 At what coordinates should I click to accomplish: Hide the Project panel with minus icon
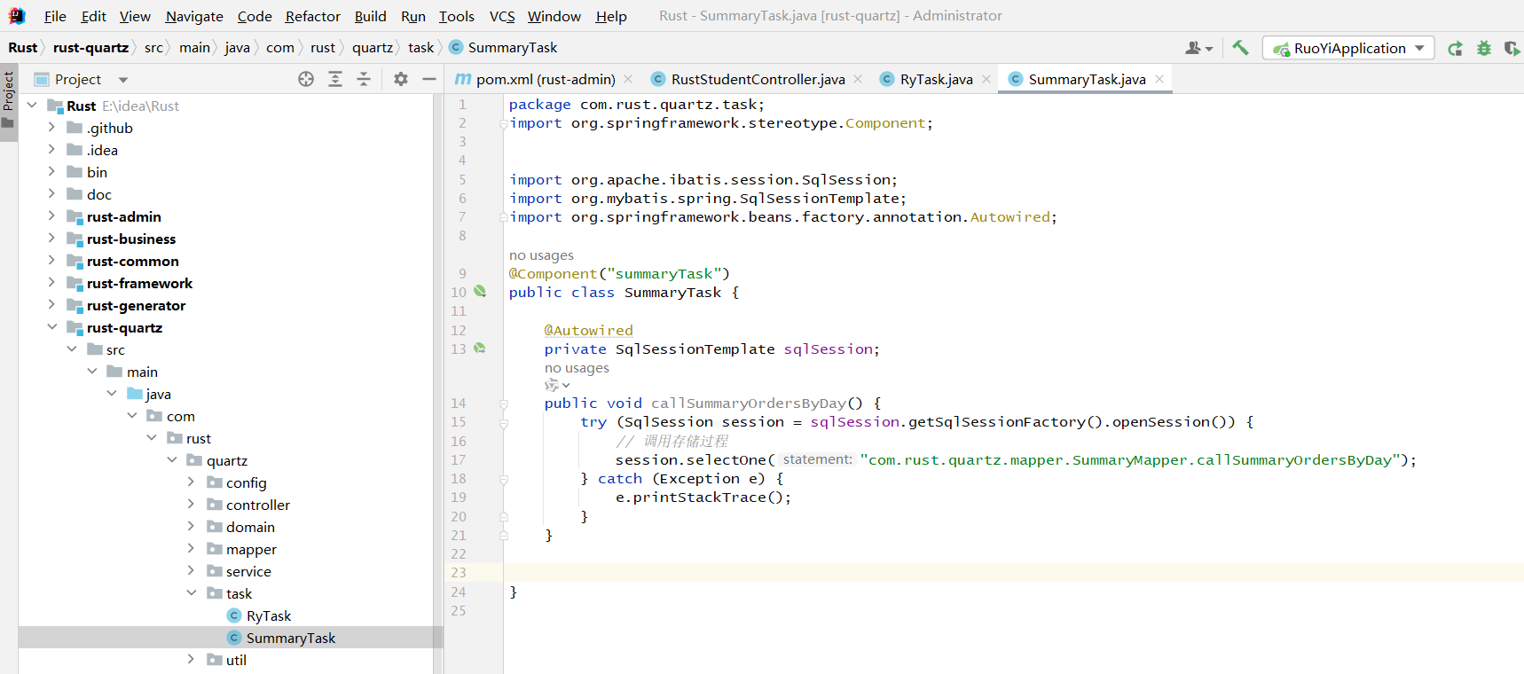(429, 79)
